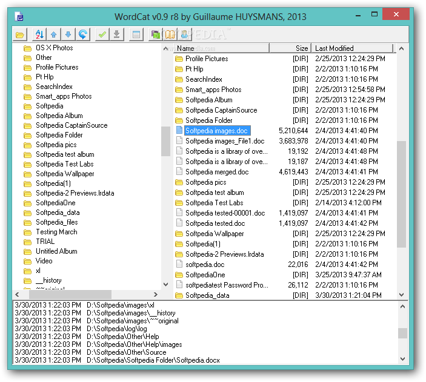426x382 pixels.
Task: Select Softpedia-2 Previews.lrdata in file list
Action: (x=285, y=254)
